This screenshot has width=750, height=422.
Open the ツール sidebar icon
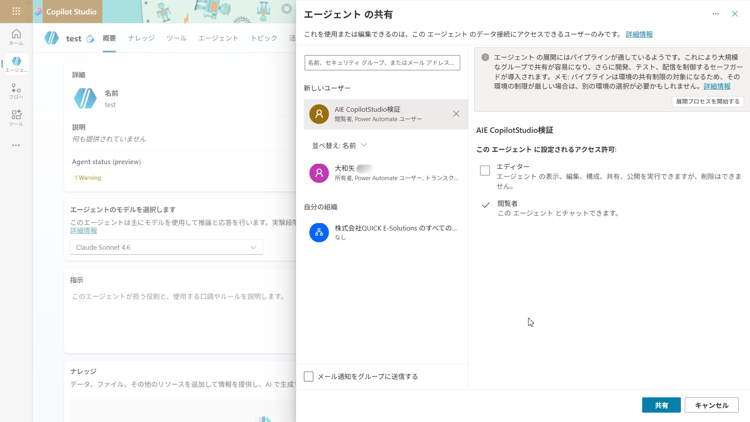[x=16, y=118]
